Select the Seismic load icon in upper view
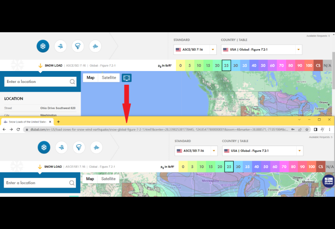This screenshot has height=229, width=335. [x=95, y=46]
